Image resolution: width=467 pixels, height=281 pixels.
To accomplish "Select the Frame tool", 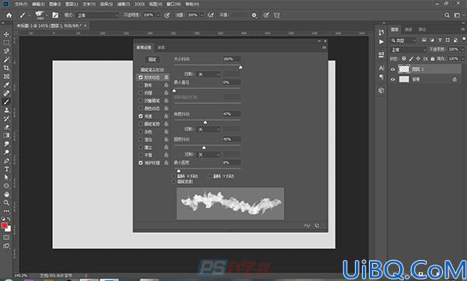I will click(x=6, y=77).
